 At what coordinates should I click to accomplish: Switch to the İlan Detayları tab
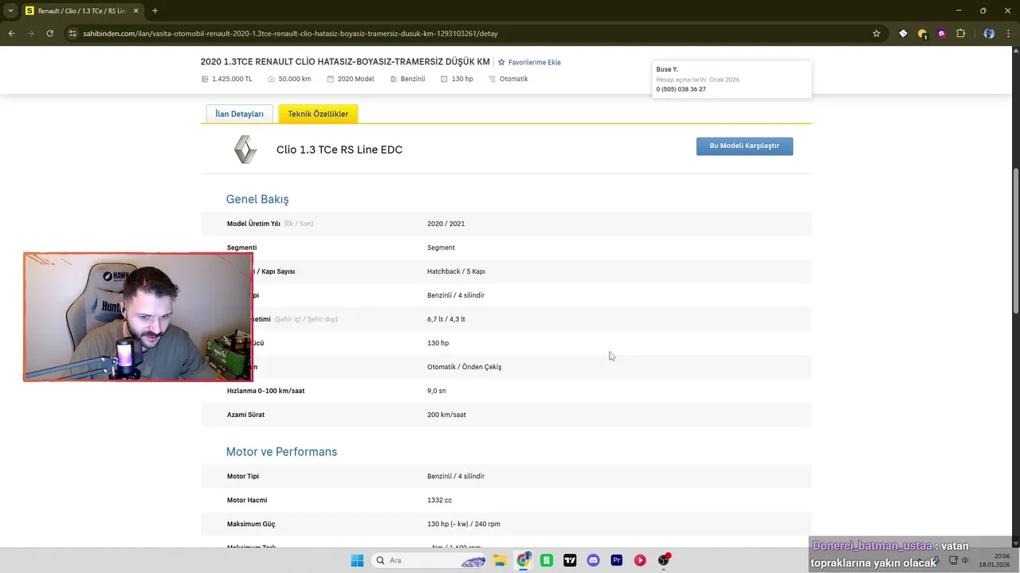coord(239,114)
